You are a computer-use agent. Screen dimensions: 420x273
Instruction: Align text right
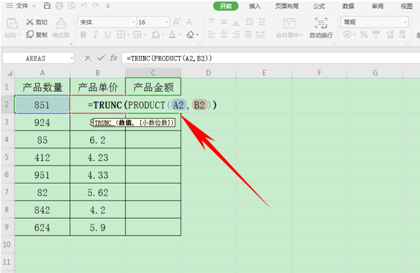click(x=236, y=34)
